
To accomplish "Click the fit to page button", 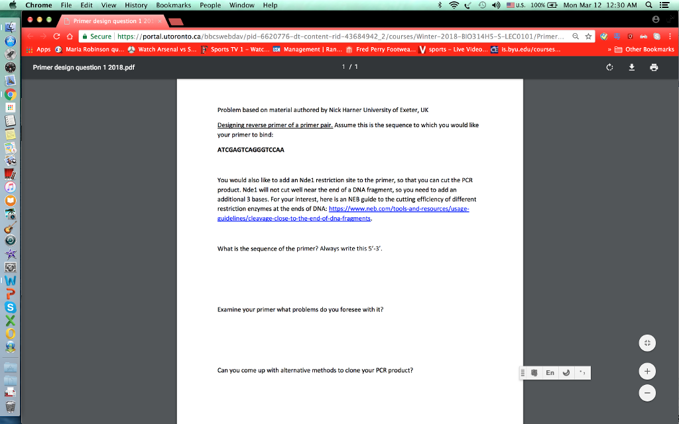I will [x=648, y=343].
